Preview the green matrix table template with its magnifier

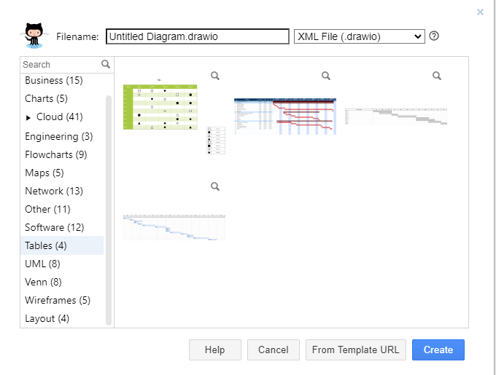(x=215, y=76)
